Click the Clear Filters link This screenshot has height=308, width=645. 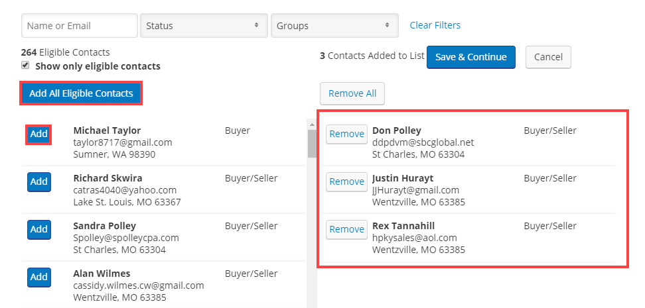[435, 25]
